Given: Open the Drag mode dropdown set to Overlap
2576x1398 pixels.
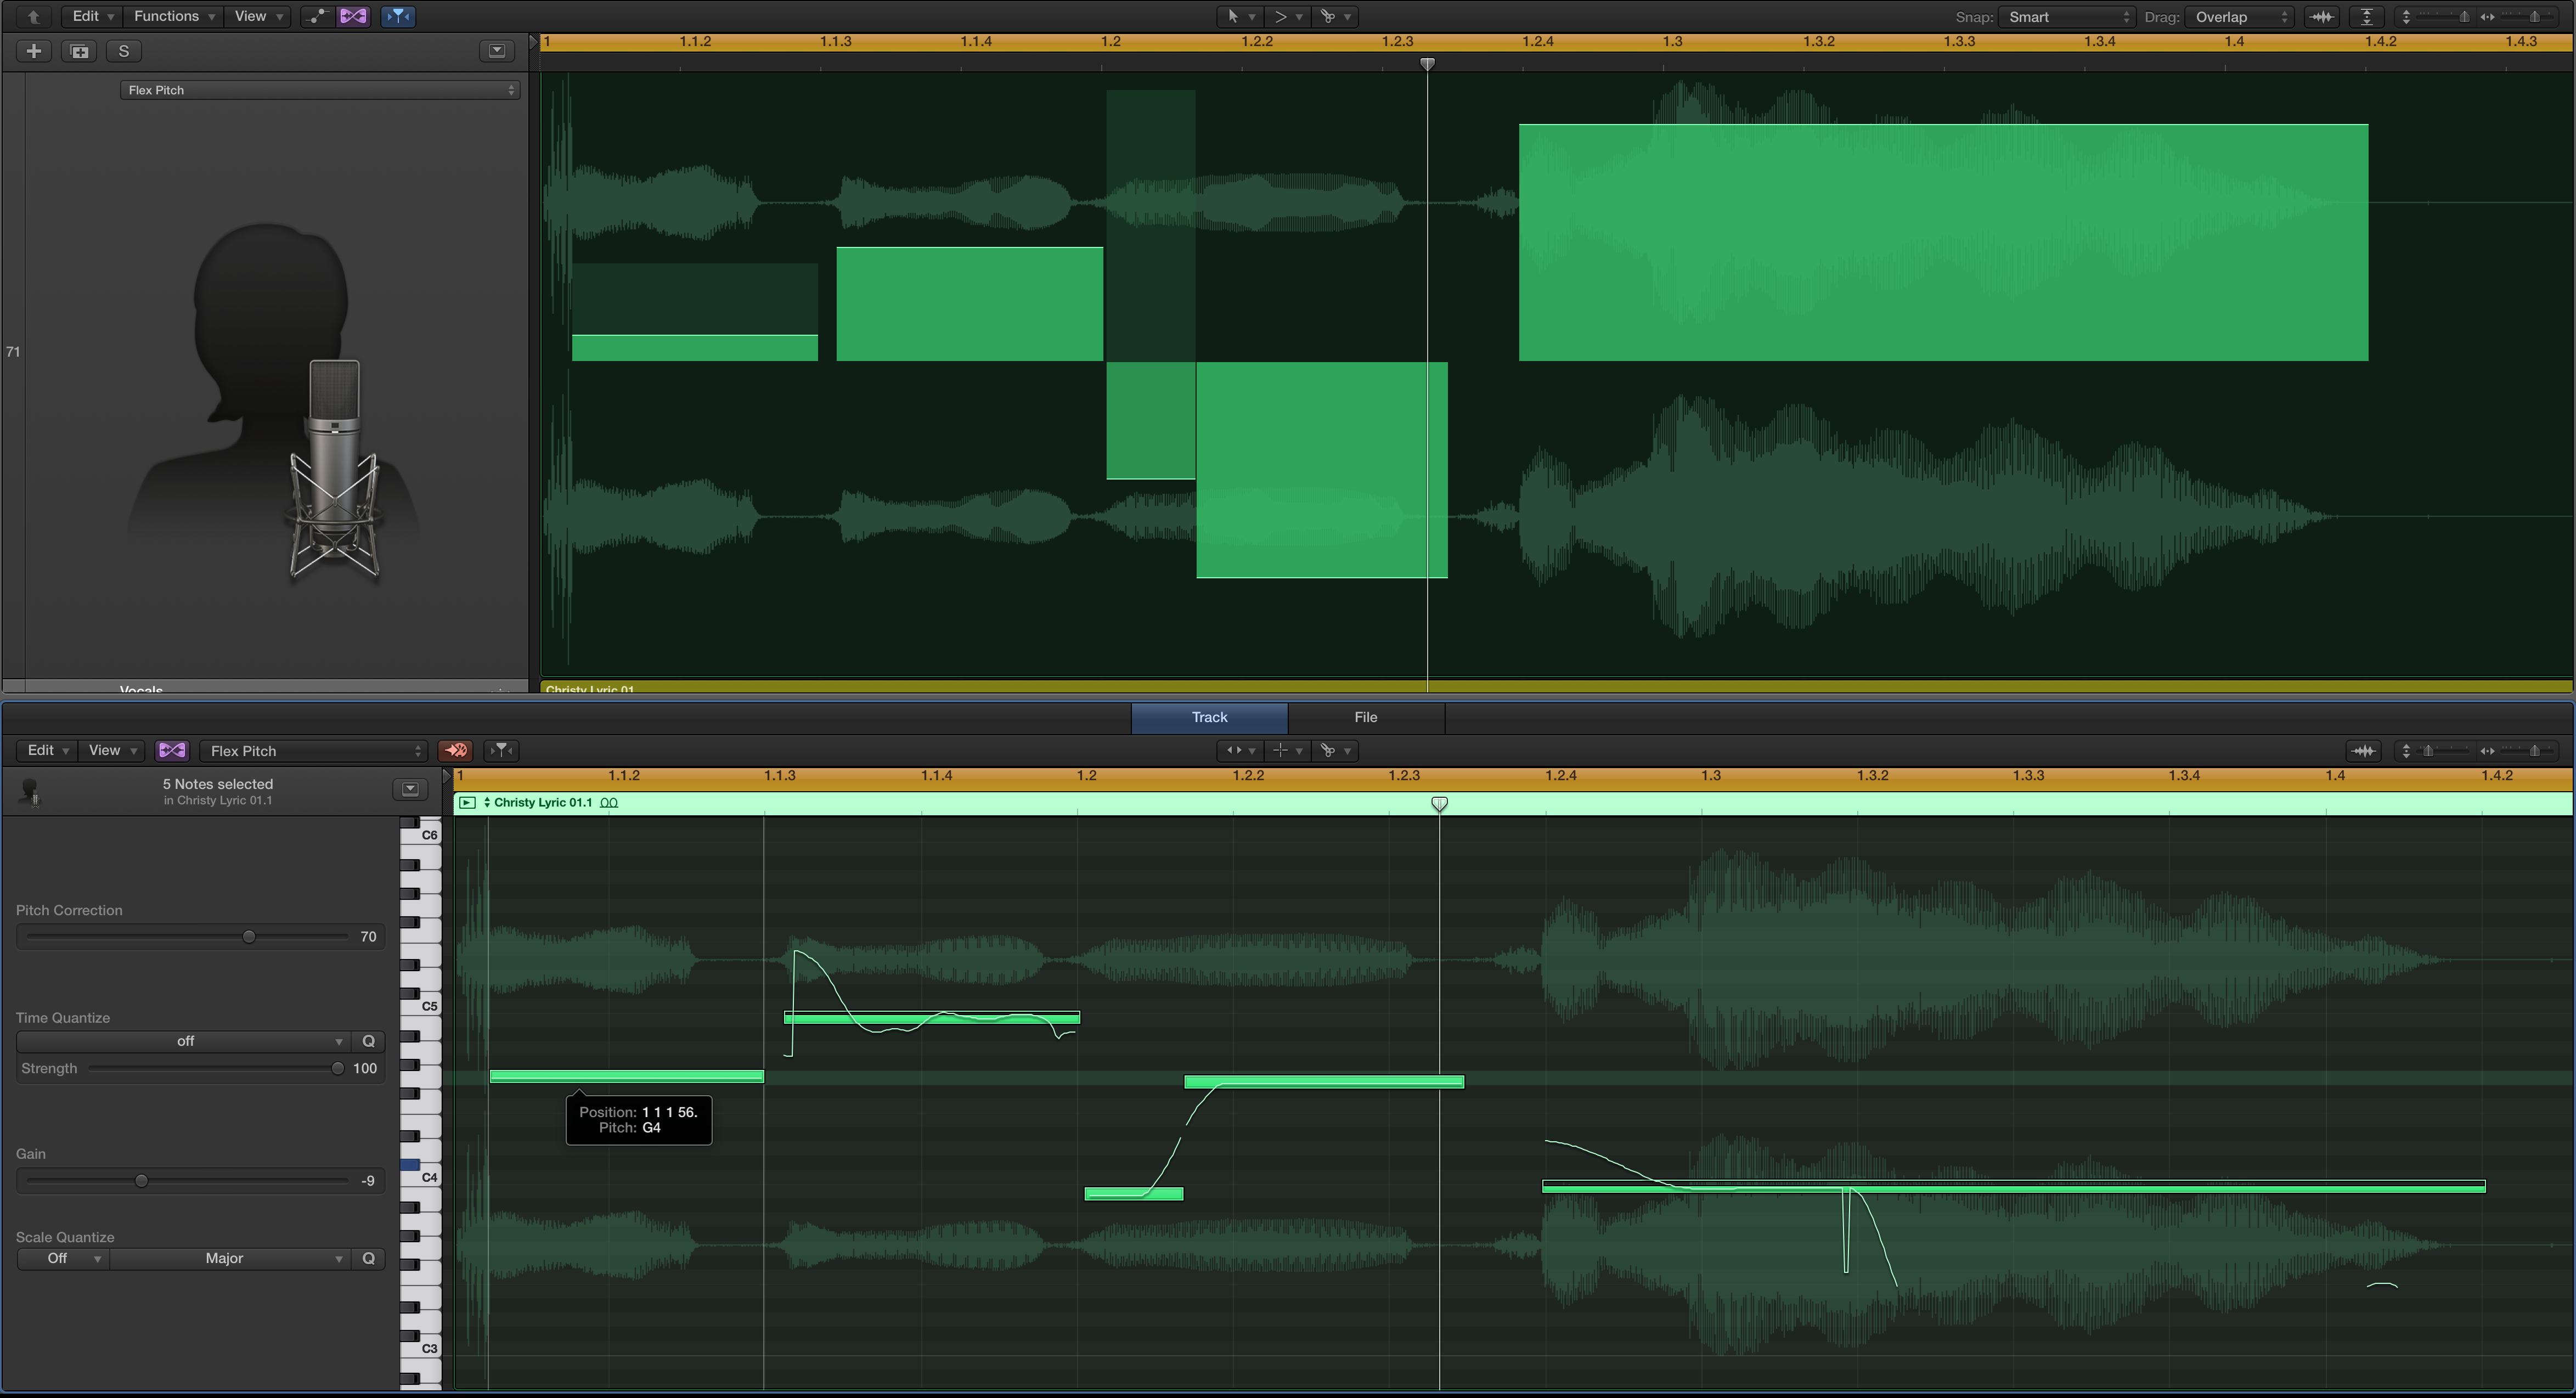Looking at the screenshot, I should (2239, 16).
